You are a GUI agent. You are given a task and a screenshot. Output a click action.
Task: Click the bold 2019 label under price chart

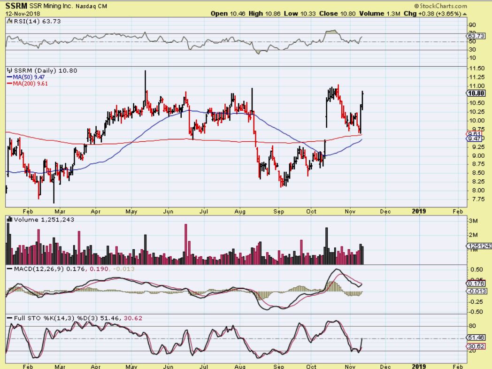419,211
